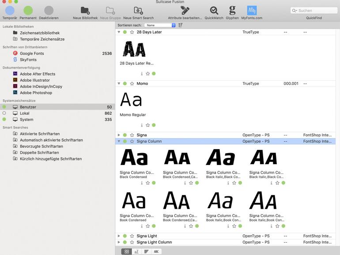Viewport: 340px width, 255px height.
Task: Click the Permanent activation green circle
Action: (28, 11)
